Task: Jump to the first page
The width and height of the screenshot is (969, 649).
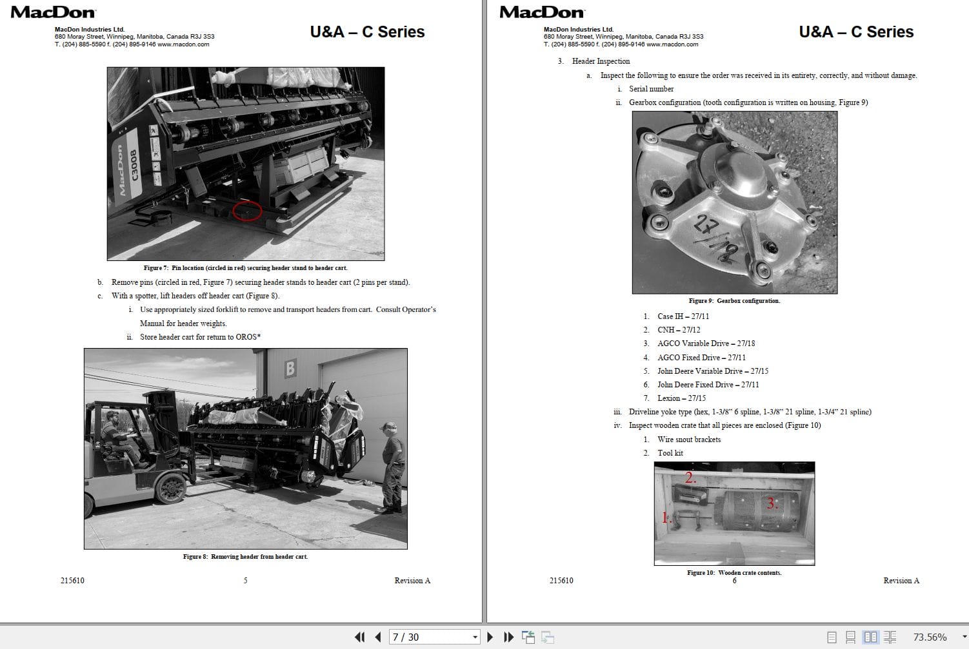Action: click(360, 637)
